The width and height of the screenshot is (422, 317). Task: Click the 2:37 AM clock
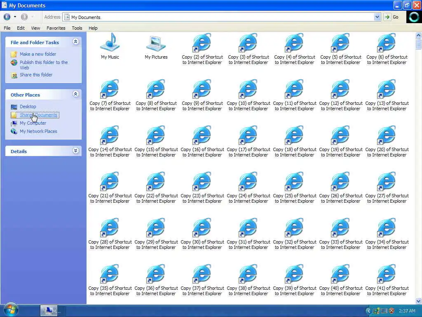pyautogui.click(x=407, y=311)
